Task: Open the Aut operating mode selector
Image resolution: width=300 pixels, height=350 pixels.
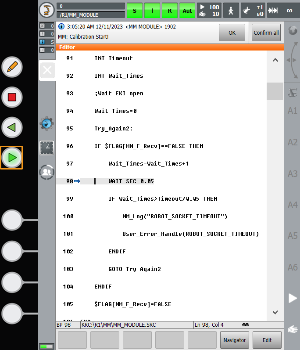Action: point(187,11)
